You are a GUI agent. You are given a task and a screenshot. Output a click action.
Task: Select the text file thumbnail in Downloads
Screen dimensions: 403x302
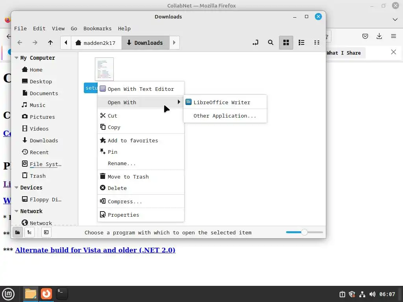(x=104, y=69)
